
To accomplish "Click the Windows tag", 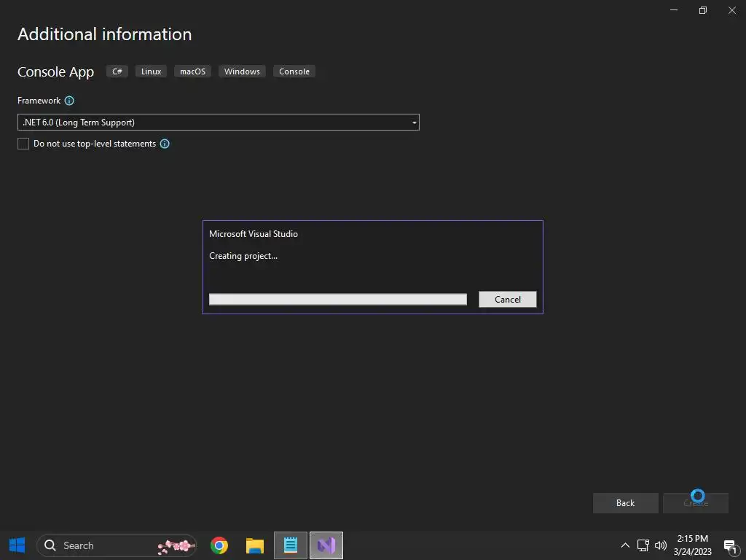I will 242,71.
